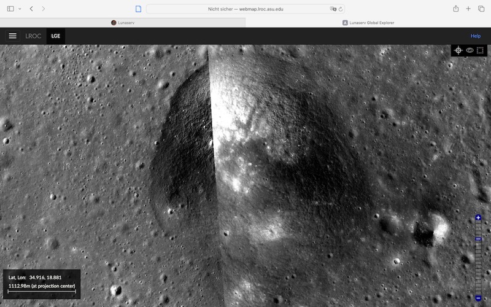This screenshot has height=307, width=491.
Task: Expand the sidebar dropdown chevron
Action: pos(19,9)
